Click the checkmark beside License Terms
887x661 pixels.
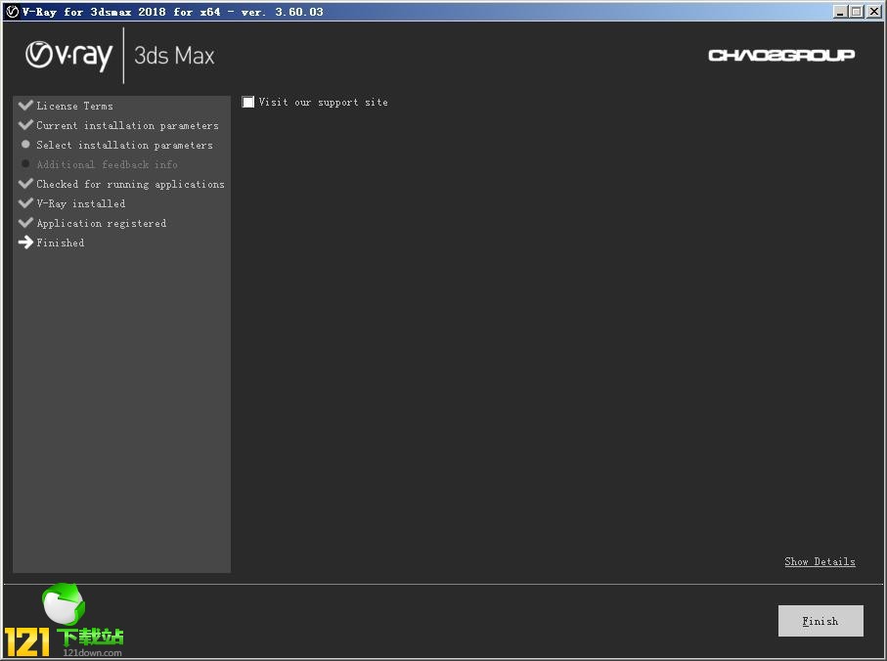coord(25,106)
